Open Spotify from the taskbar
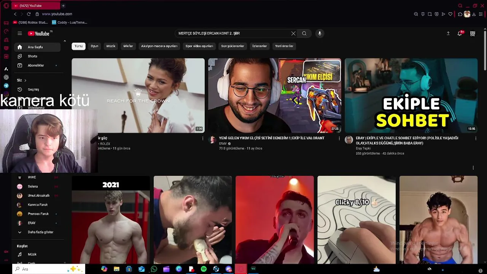Screen dimensions: 487x274 204,269
